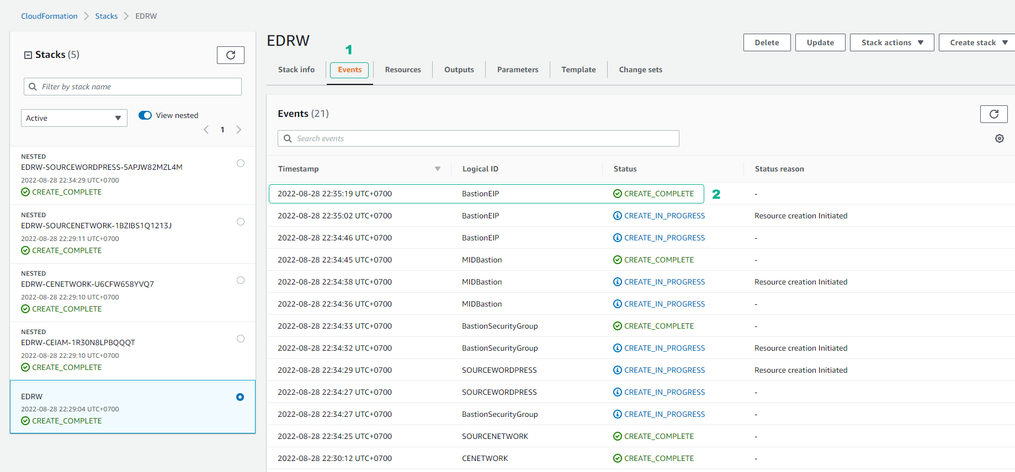This screenshot has width=1015, height=472.
Task: Click CREATE_IN_PROGRESS status at 22:34:38
Action: coord(659,282)
